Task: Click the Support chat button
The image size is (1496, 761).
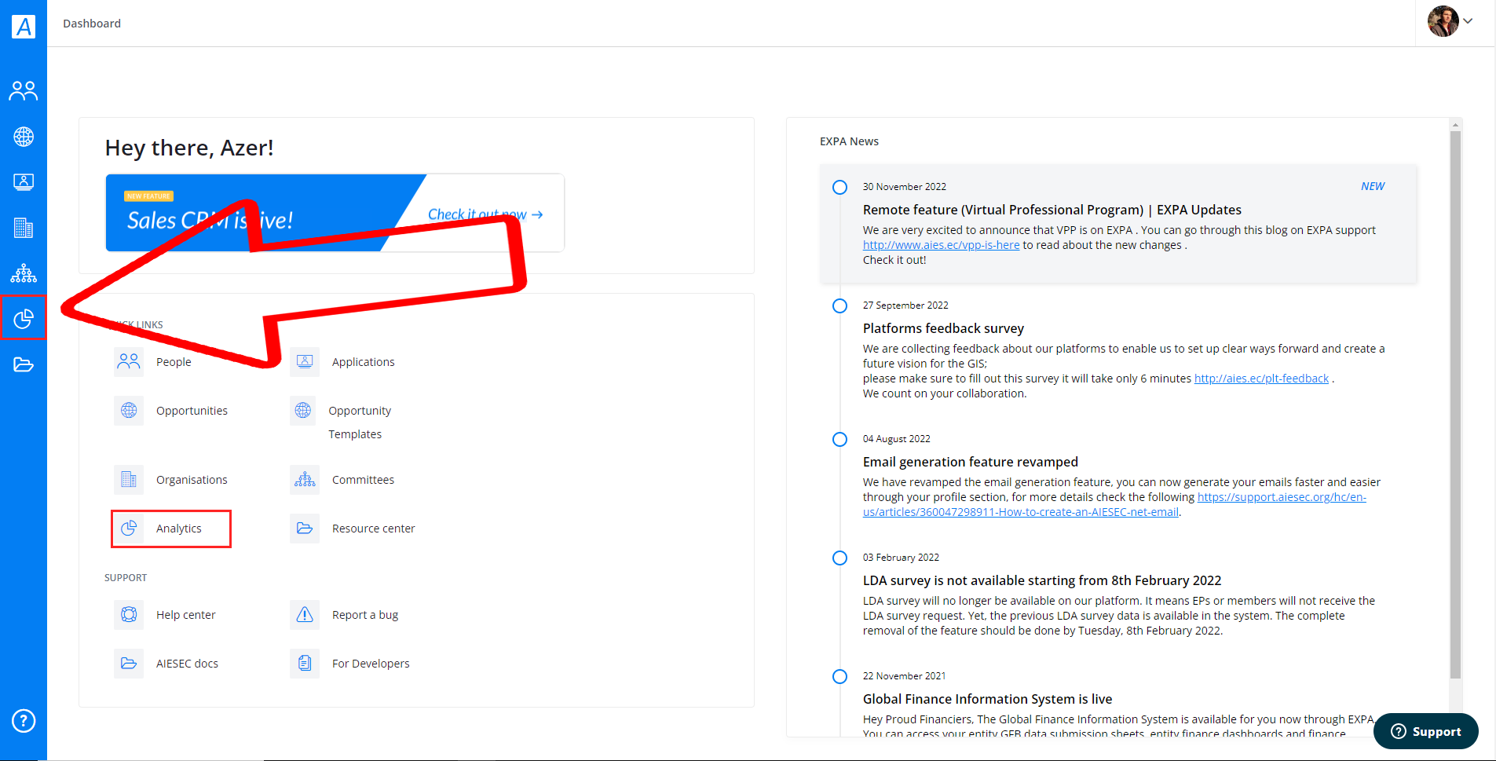Action: tap(1425, 731)
